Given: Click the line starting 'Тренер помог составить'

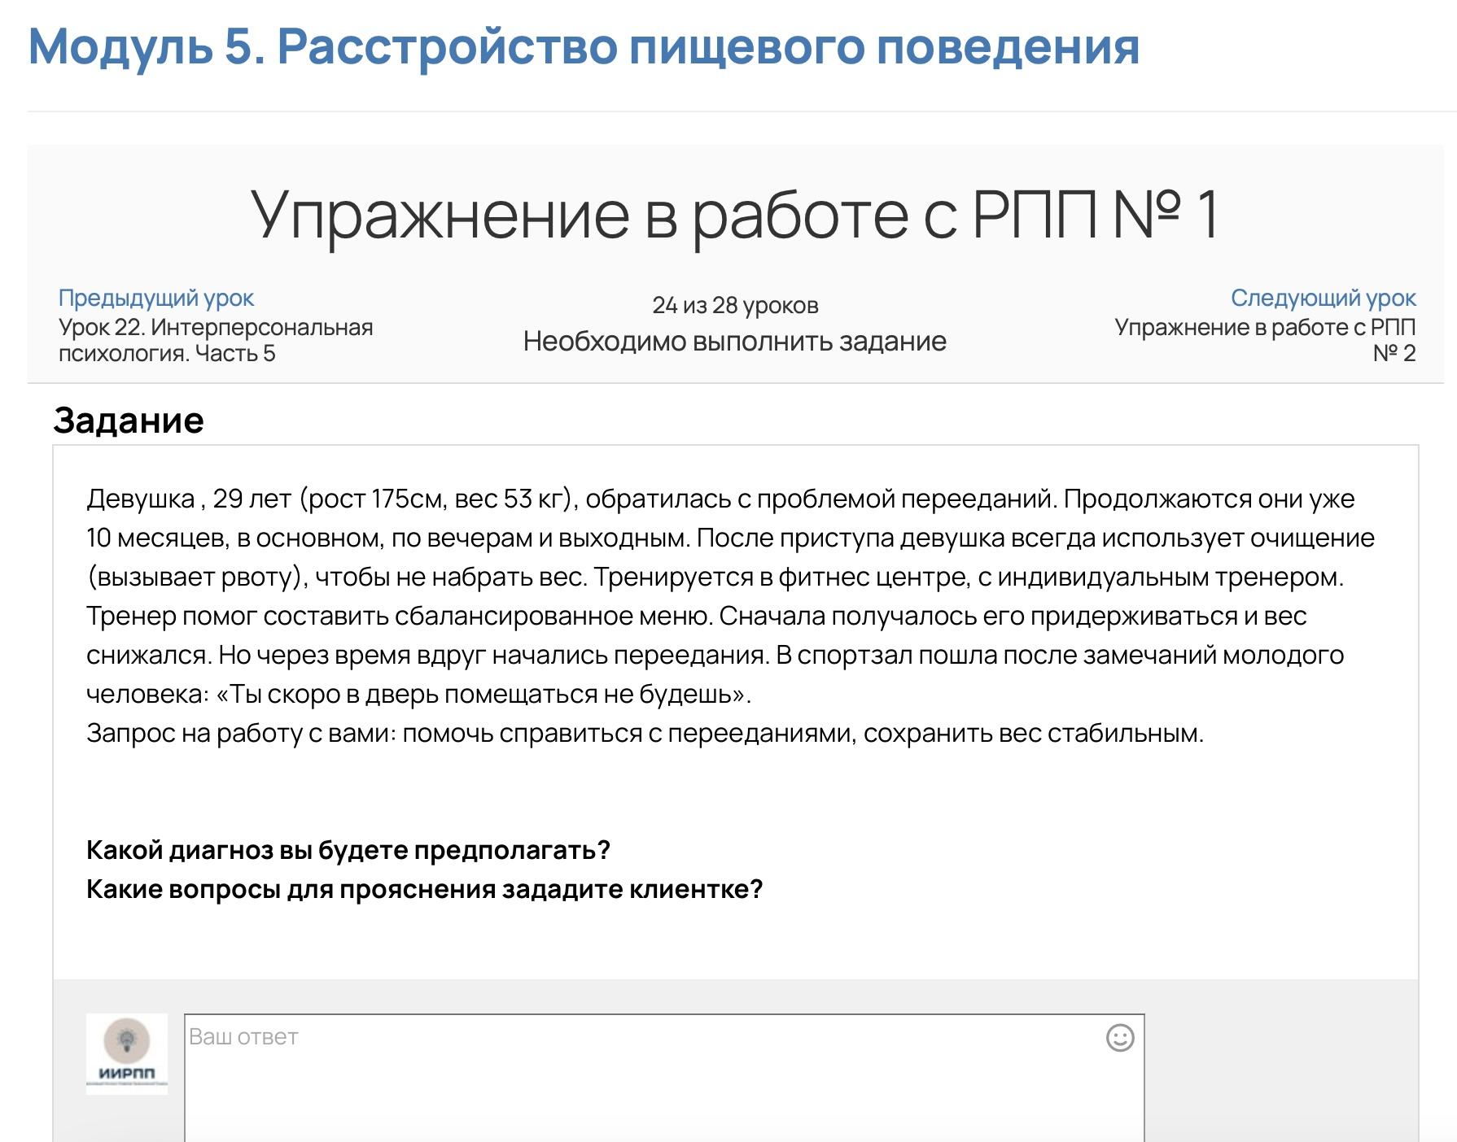Looking at the screenshot, I should (x=696, y=616).
